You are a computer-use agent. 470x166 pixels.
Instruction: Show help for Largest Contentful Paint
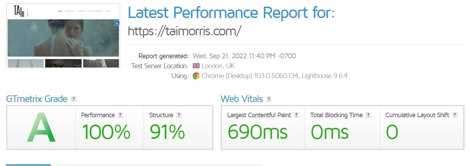pos(296,115)
